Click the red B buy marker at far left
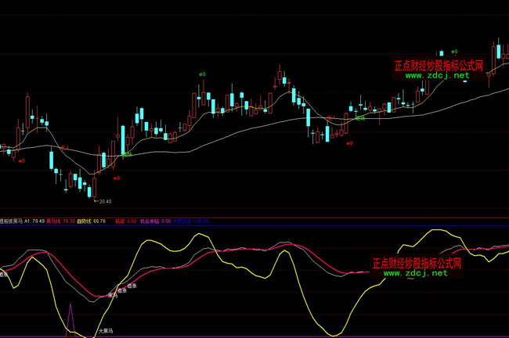Viewport: 509px width, 338px height. (22, 160)
